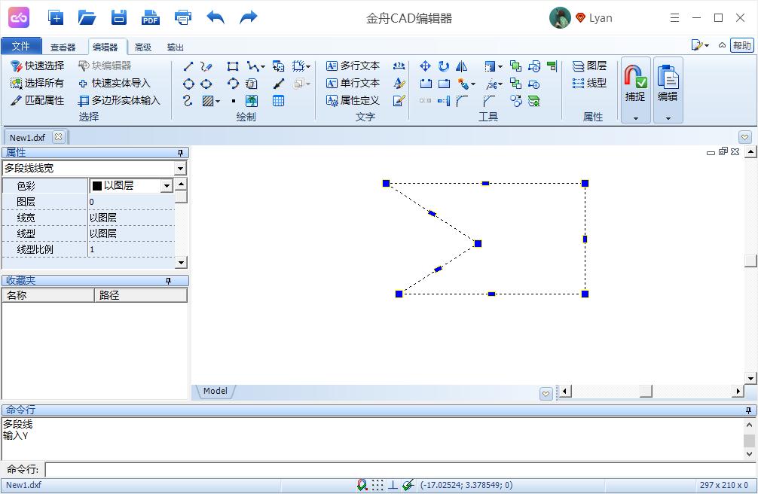The width and height of the screenshot is (758, 494).
Task: Toggle orthogonal mode in the status bar
Action: coord(393,485)
